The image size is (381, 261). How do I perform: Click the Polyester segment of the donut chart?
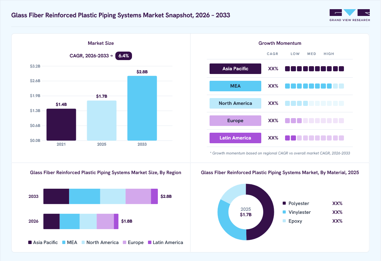point(268,212)
